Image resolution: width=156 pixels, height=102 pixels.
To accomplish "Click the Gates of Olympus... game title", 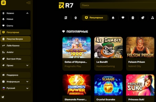I will [x=76, y=62].
